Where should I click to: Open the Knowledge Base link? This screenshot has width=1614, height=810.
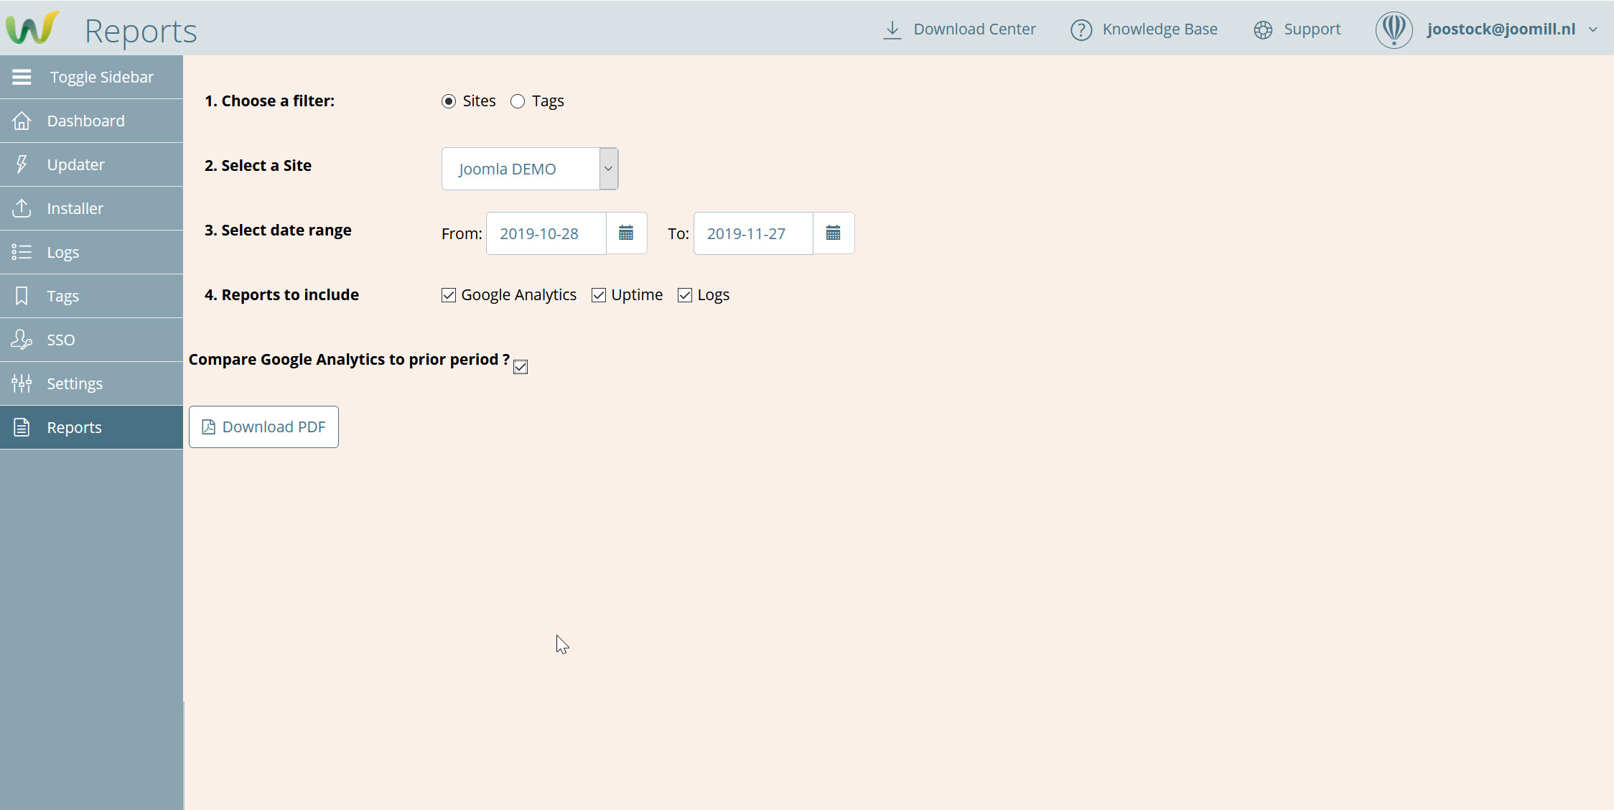point(1160,29)
